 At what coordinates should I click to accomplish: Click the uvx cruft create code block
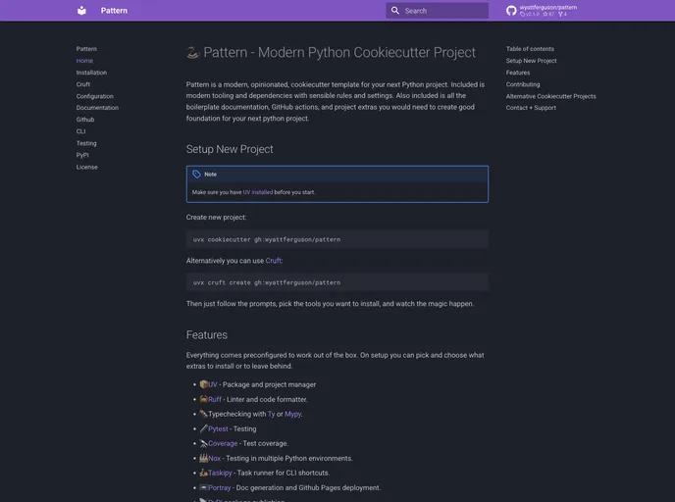337,282
